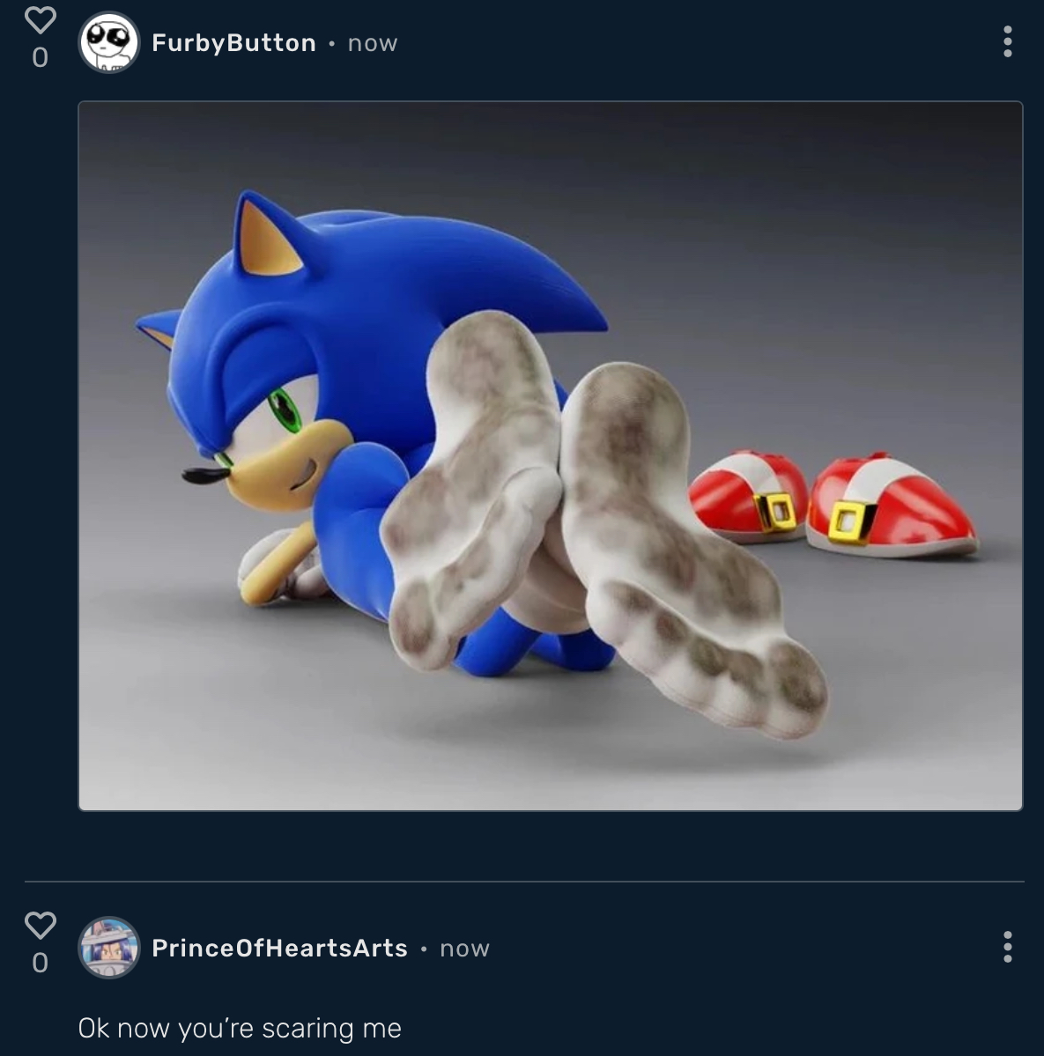The height and width of the screenshot is (1056, 1044).
Task: Open the three-dot menu on FurbyButton's post
Action: point(1007,41)
